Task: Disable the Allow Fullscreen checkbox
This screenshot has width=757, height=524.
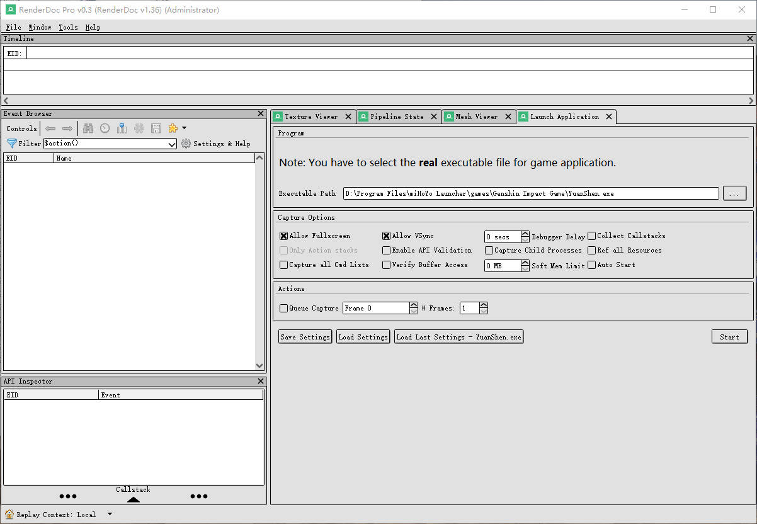Action: (x=284, y=236)
